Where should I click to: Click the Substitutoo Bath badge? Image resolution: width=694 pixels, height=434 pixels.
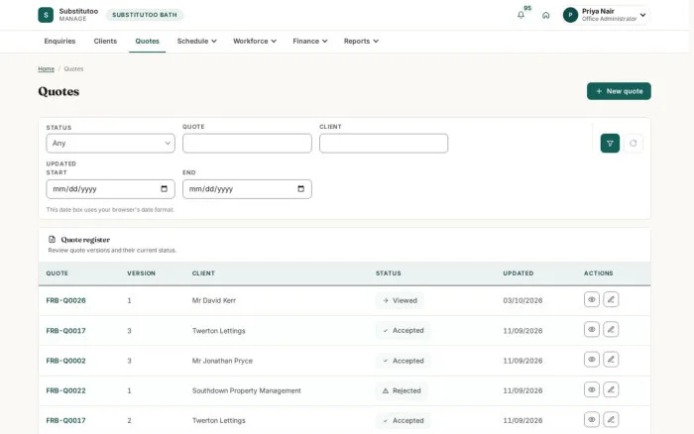click(145, 15)
